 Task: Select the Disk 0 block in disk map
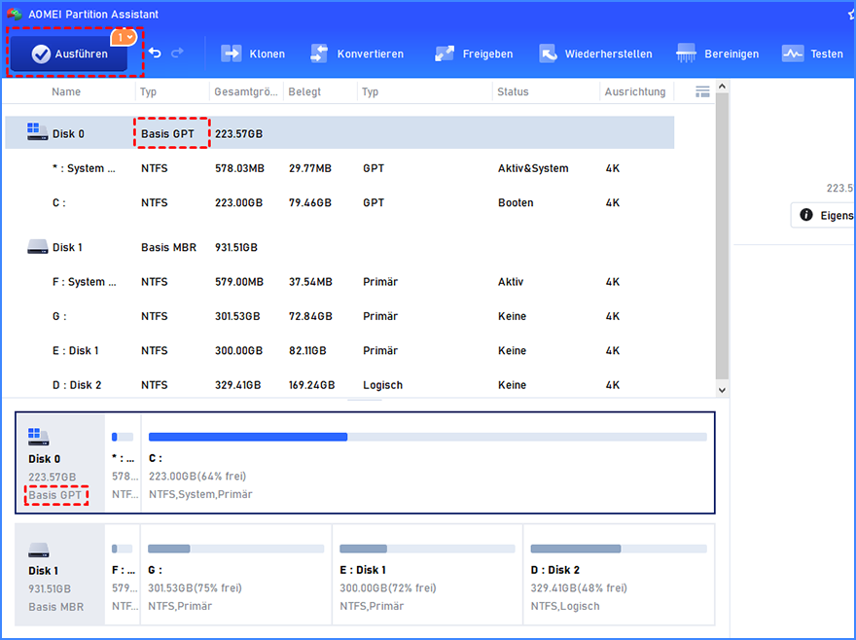click(60, 463)
